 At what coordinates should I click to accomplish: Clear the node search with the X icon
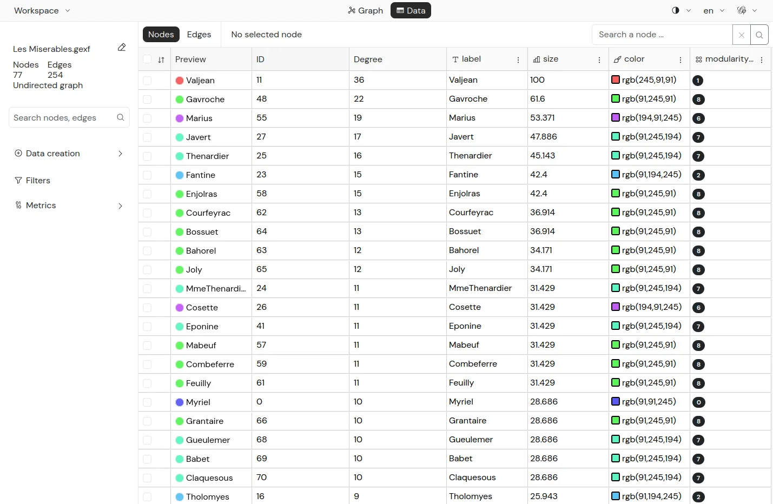pyautogui.click(x=741, y=35)
